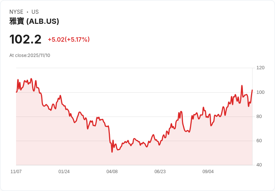Click the 60 y-axis price label
This screenshot has height=191, width=275.
[259, 141]
